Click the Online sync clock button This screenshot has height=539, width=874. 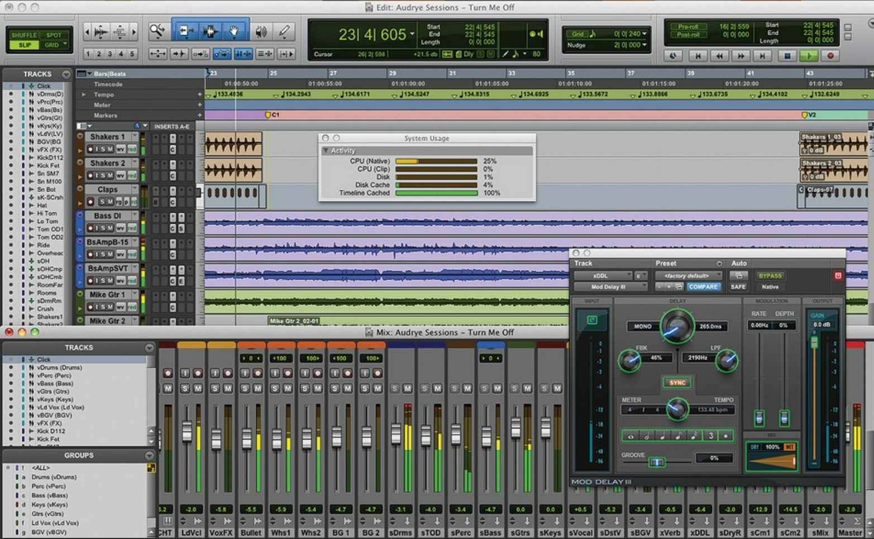tap(673, 56)
